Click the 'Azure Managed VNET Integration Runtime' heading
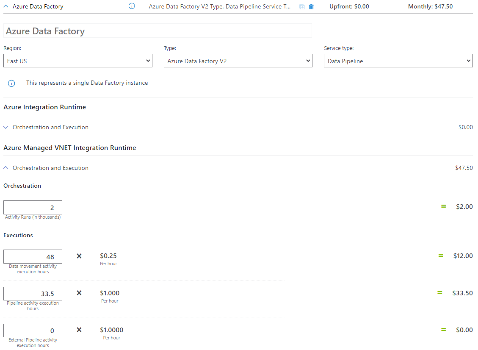Image resolution: width=478 pixels, height=350 pixels. [x=70, y=148]
